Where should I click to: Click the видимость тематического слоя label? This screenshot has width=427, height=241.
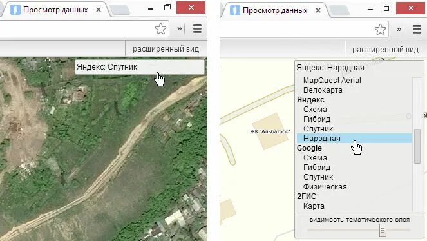(x=359, y=220)
